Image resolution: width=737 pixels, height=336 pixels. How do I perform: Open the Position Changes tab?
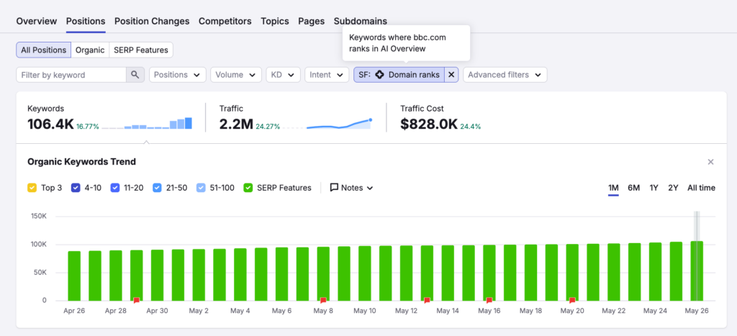coord(152,21)
